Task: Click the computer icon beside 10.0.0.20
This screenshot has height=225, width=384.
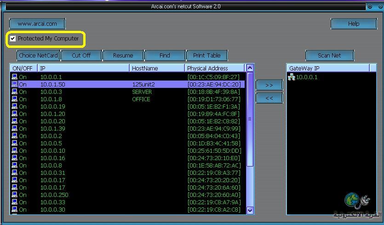Action: coord(15,121)
